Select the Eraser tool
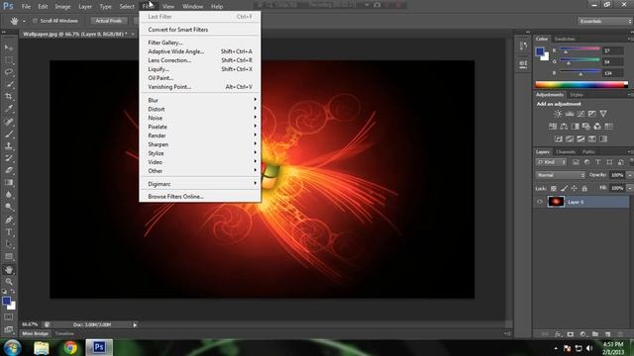Viewport: 634px width, 356px height. tap(9, 170)
